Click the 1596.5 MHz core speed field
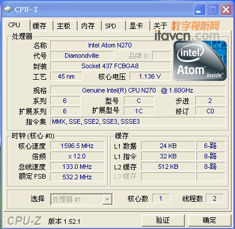Image resolution: width=235 pixels, height=229 pixels. point(77,146)
